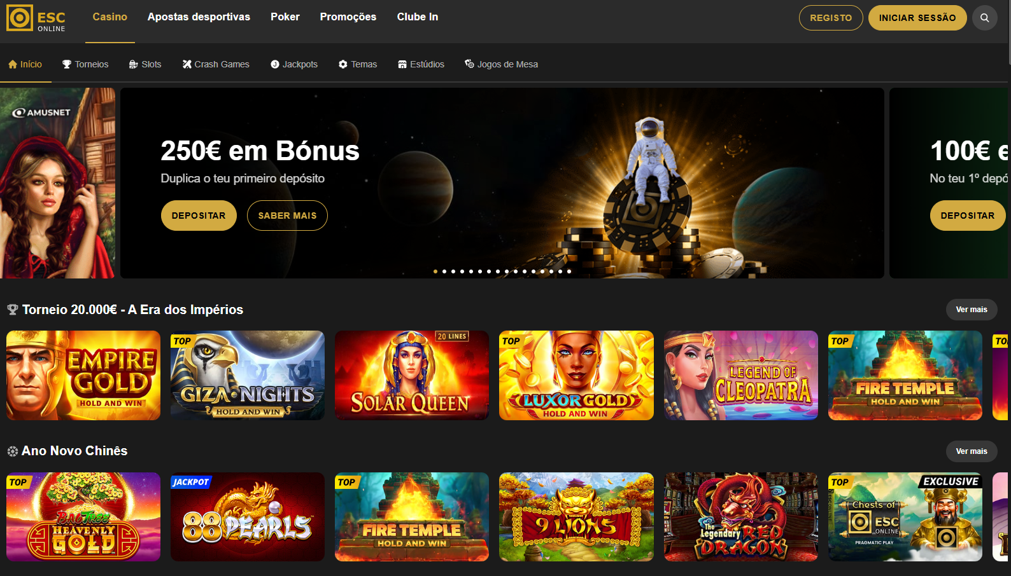Image resolution: width=1011 pixels, height=576 pixels.
Task: Open Temas gear category
Action: pyautogui.click(x=358, y=64)
